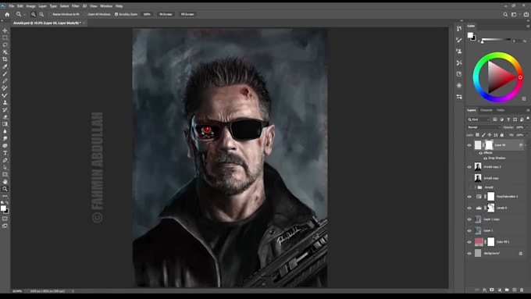Open the Opacity value dropdown
The image size is (531, 299).
pos(526,127)
